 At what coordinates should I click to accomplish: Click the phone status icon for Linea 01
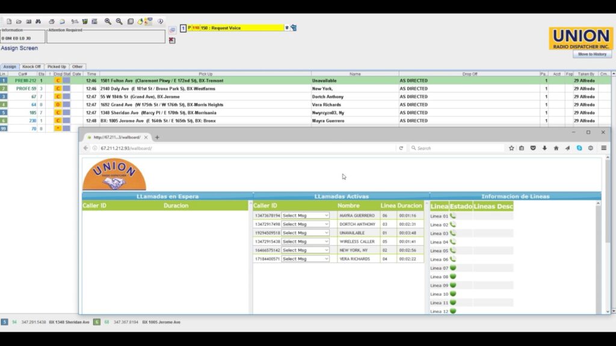[453, 216]
